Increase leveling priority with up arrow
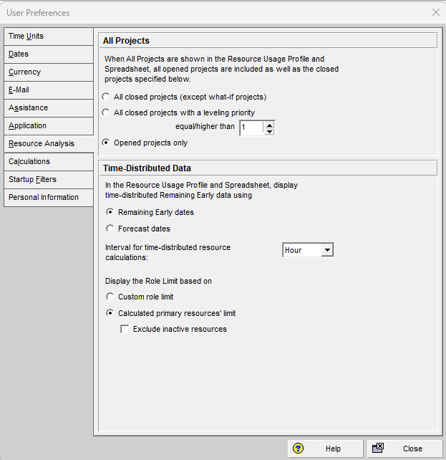This screenshot has width=446, height=460. pos(269,125)
